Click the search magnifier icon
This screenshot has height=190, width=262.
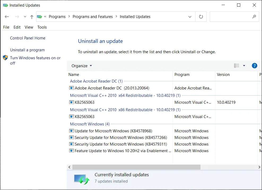click(x=254, y=16)
